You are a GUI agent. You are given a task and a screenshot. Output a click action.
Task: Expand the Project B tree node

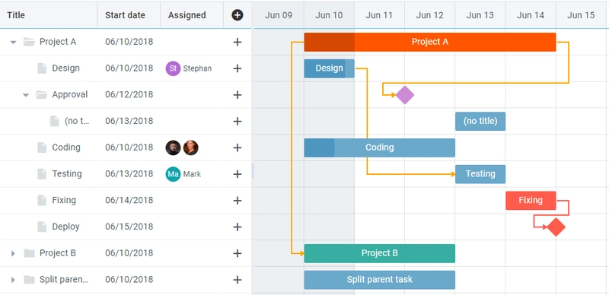click(x=13, y=253)
